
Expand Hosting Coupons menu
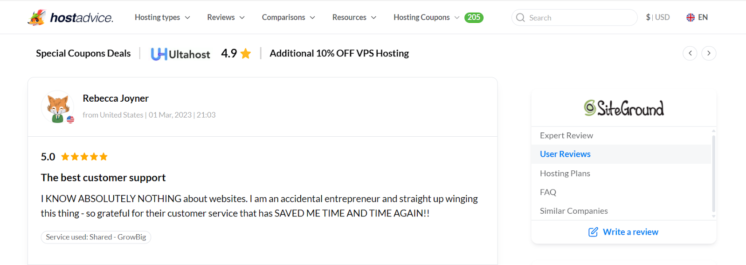click(x=426, y=17)
